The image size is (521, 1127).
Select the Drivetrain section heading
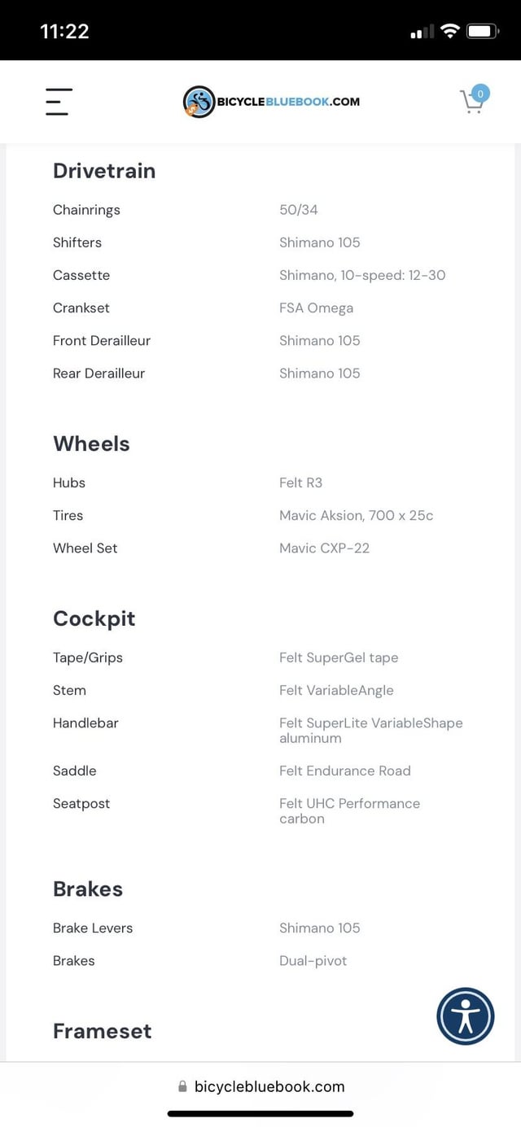point(104,171)
